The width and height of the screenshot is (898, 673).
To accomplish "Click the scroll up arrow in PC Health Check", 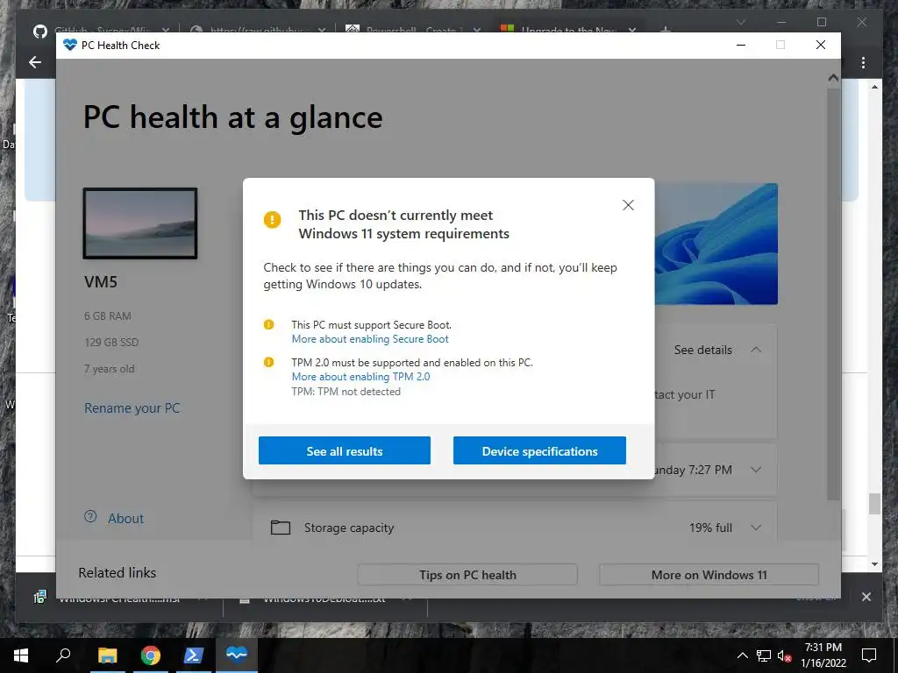I will point(833,77).
